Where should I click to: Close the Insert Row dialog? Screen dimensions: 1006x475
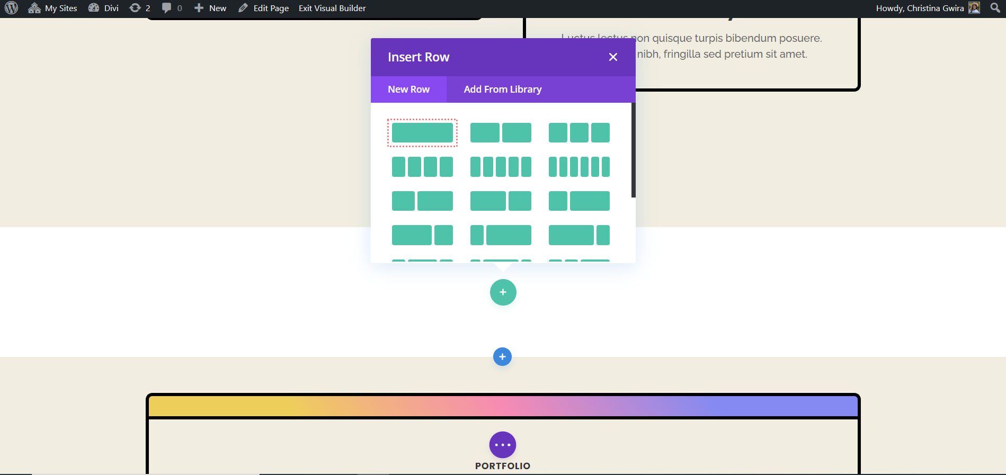click(613, 57)
